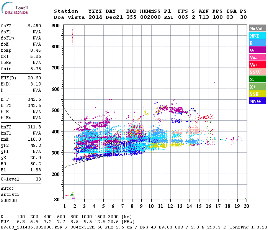
Task: Click the B1 value 1.88
Action: point(36,170)
